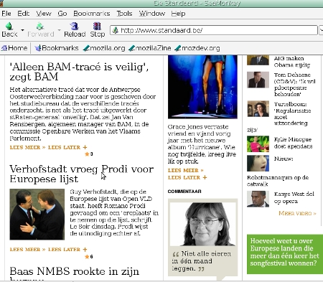Open the mozillaZine bookmark

[150, 48]
